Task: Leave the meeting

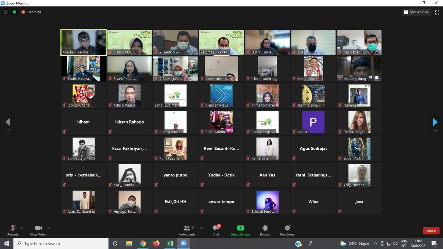Action: pyautogui.click(x=431, y=230)
